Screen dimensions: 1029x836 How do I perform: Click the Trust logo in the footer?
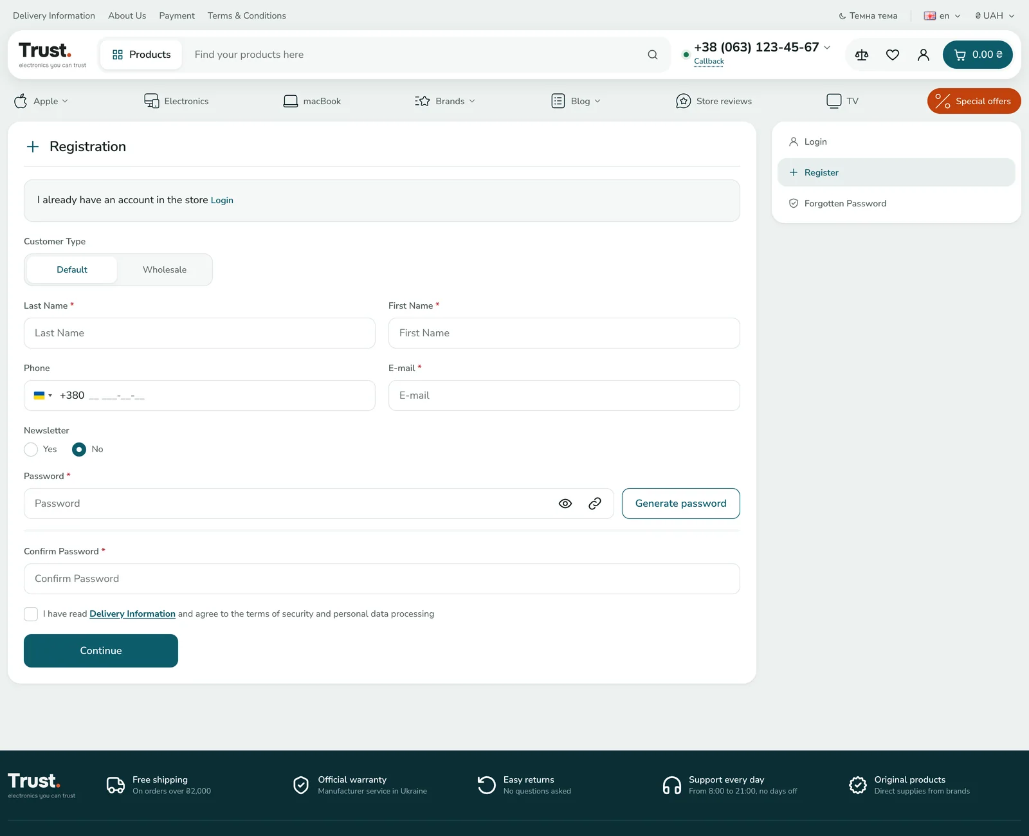coord(42,785)
